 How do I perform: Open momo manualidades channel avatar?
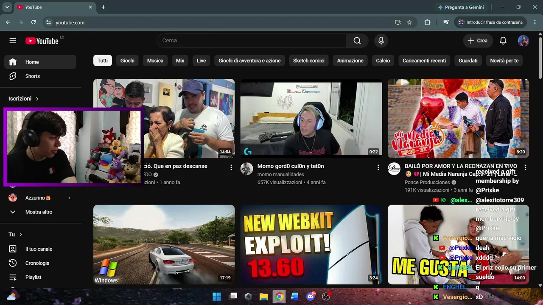tap(247, 169)
